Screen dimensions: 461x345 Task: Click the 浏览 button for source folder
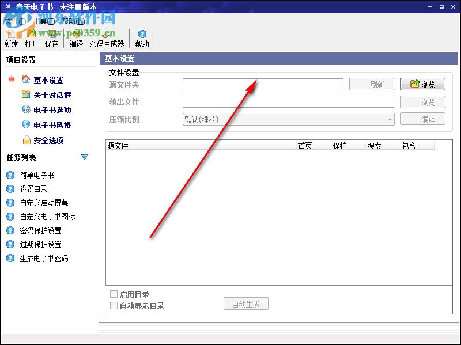pos(423,84)
